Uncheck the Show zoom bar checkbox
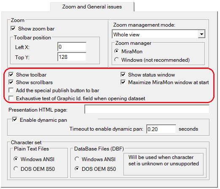Image resolution: width=220 pixels, height=189 pixels. (x=13, y=29)
